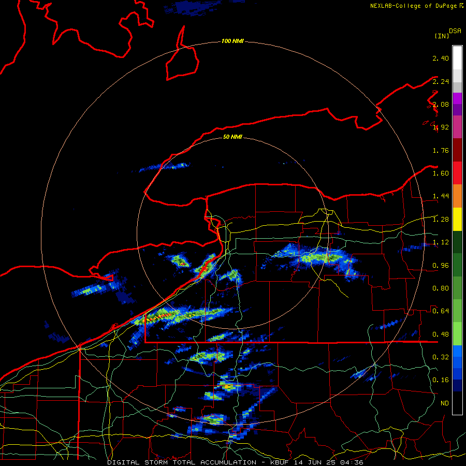Select the yellow swatch beside 1.28

[x=457, y=219]
